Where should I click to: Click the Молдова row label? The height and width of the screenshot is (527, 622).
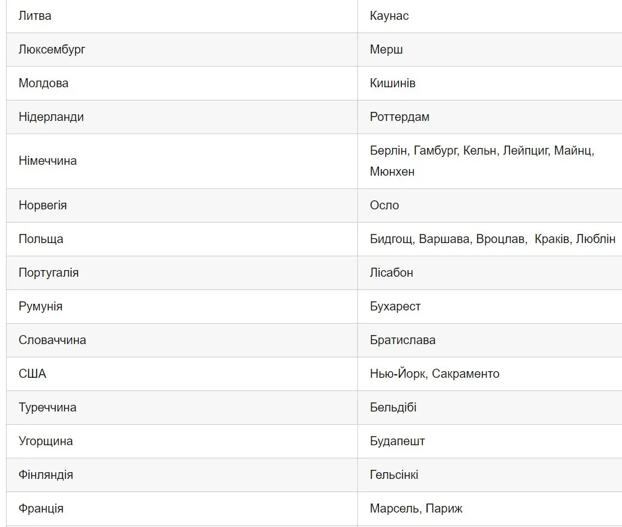coord(43,84)
